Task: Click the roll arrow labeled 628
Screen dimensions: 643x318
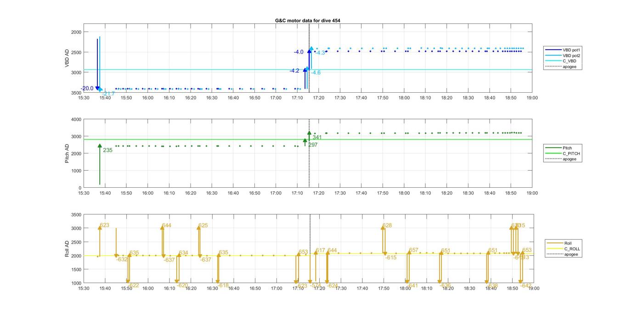Action: 383,240
